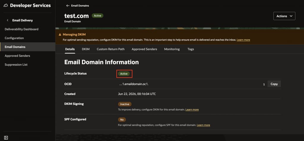304x141 pixels.
Task: Open the Actions dropdown menu
Action: click(284, 16)
